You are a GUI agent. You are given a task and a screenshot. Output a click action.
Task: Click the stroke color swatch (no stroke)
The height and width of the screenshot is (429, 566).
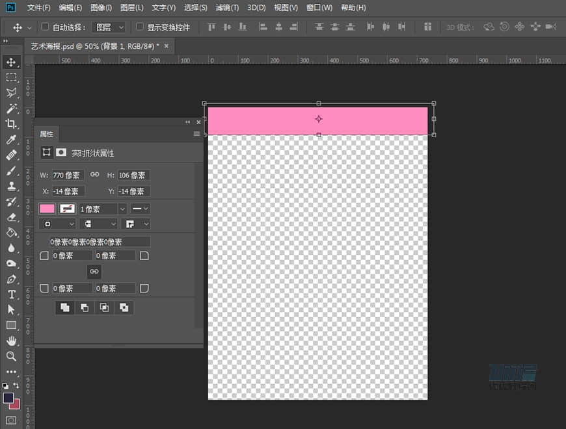click(x=67, y=209)
